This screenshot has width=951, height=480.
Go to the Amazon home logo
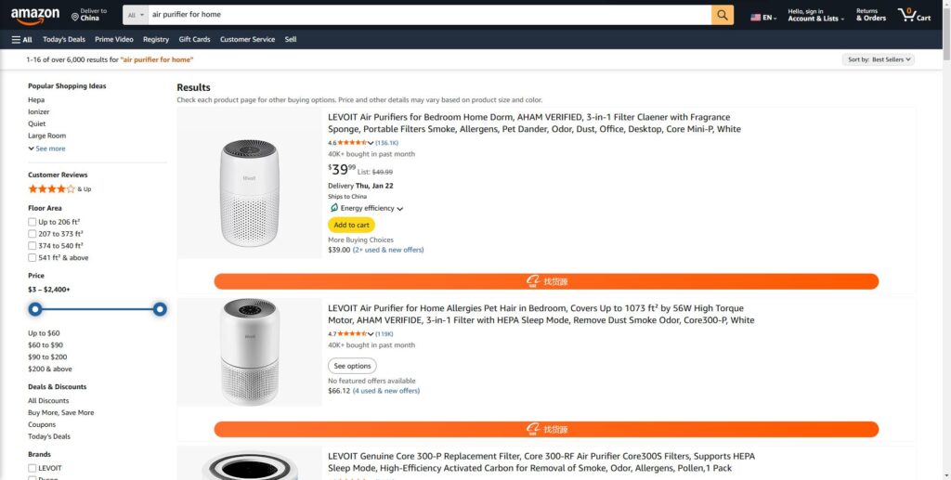coord(35,16)
